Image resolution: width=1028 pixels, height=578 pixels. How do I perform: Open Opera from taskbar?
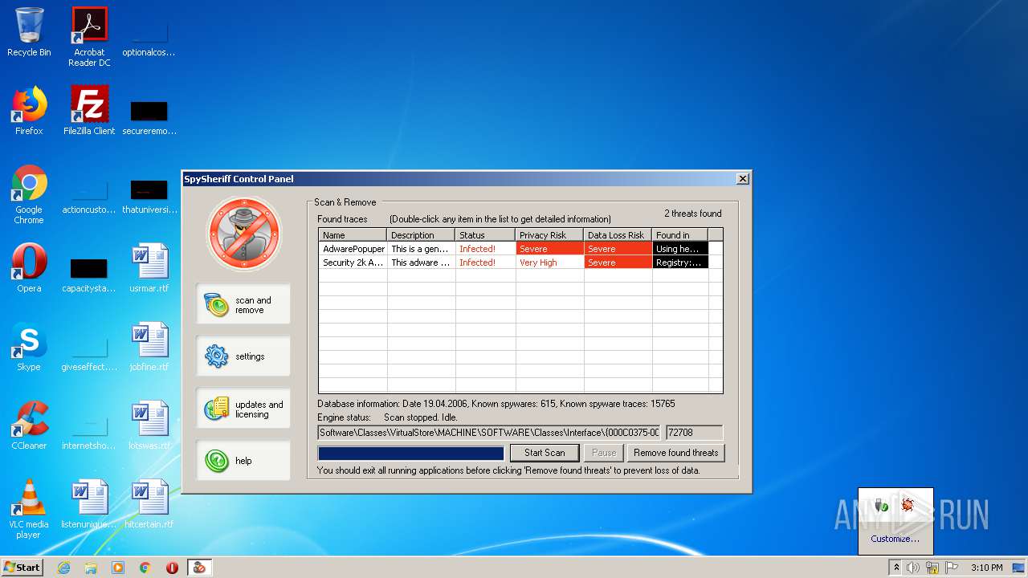tap(172, 568)
